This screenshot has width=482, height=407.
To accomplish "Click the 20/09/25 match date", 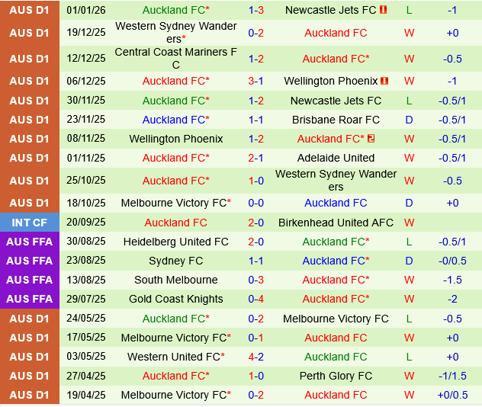I will click(86, 223).
